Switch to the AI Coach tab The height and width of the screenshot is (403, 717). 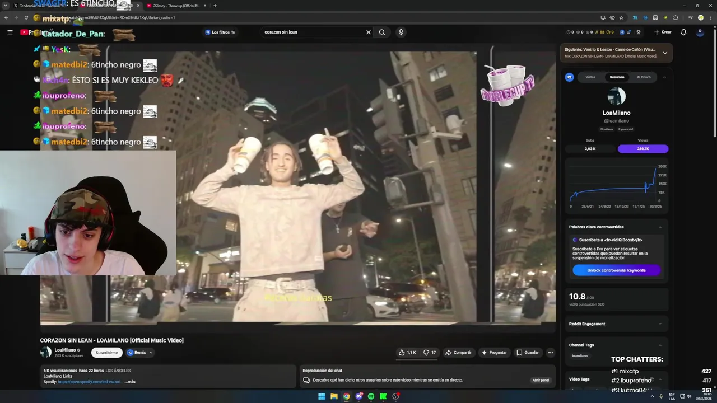644,77
